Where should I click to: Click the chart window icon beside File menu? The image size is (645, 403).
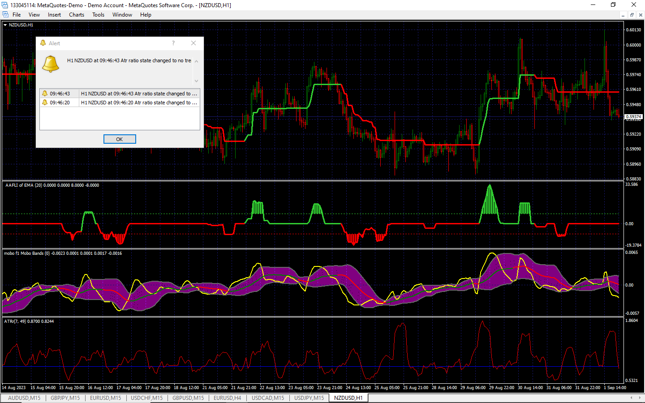(x=5, y=15)
